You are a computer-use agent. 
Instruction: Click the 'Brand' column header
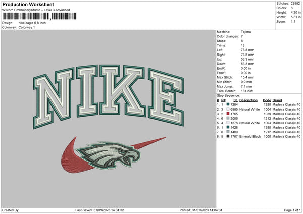[x=277, y=100]
